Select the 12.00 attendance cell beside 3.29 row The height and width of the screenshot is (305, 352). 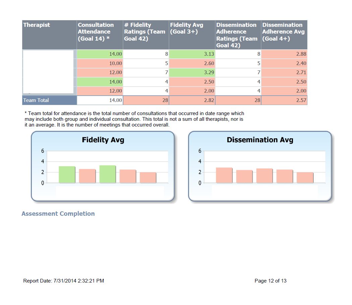[x=100, y=72]
